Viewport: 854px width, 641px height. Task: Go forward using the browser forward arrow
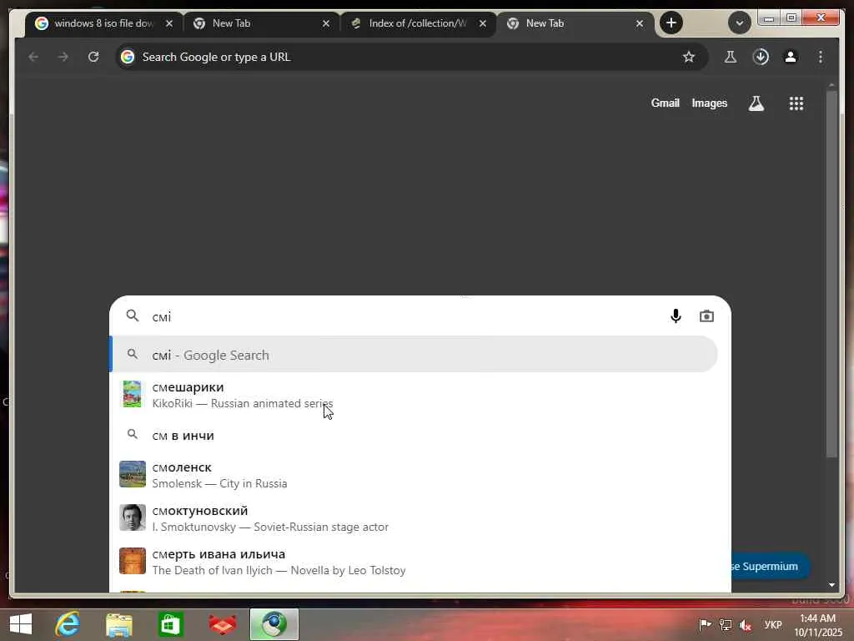(63, 57)
